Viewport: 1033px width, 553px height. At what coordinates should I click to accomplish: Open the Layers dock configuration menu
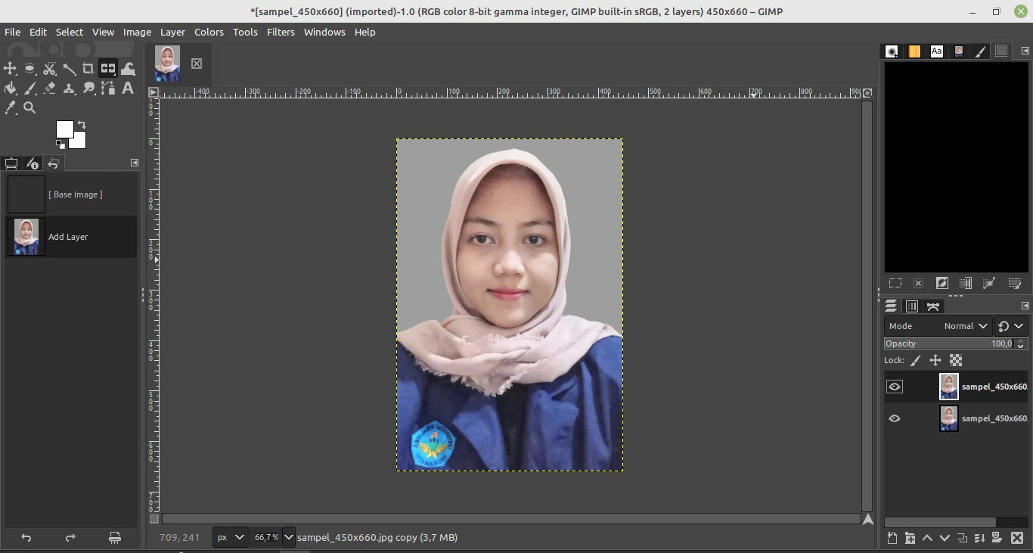1025,306
